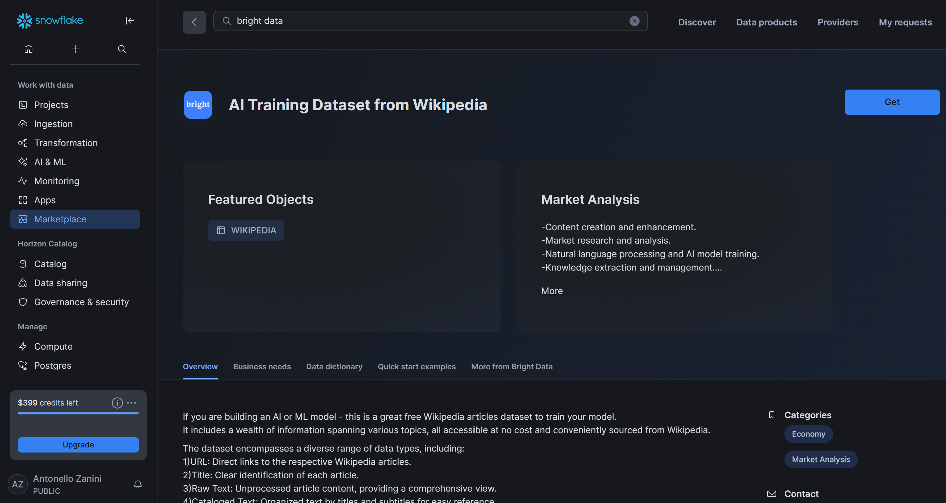946x503 pixels.
Task: Select Marketplace in the sidebar
Action: click(x=75, y=219)
